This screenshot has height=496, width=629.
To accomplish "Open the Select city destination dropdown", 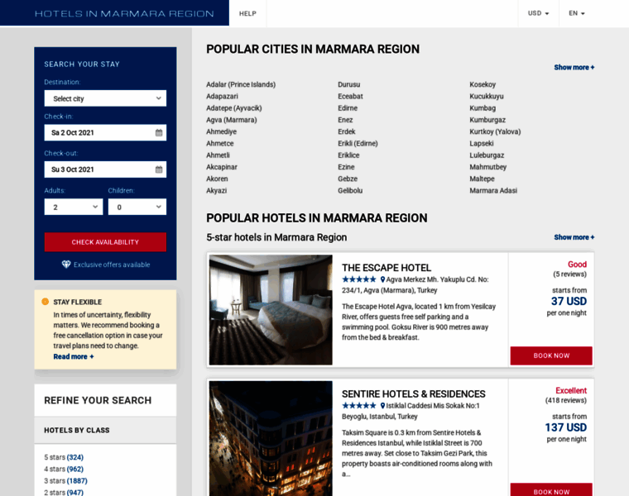I will tap(105, 98).
